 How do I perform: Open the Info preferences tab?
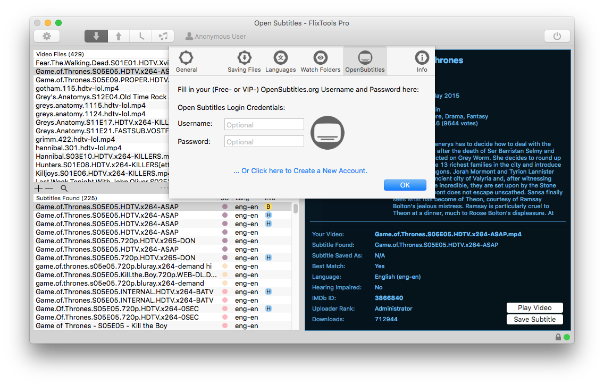point(422,62)
